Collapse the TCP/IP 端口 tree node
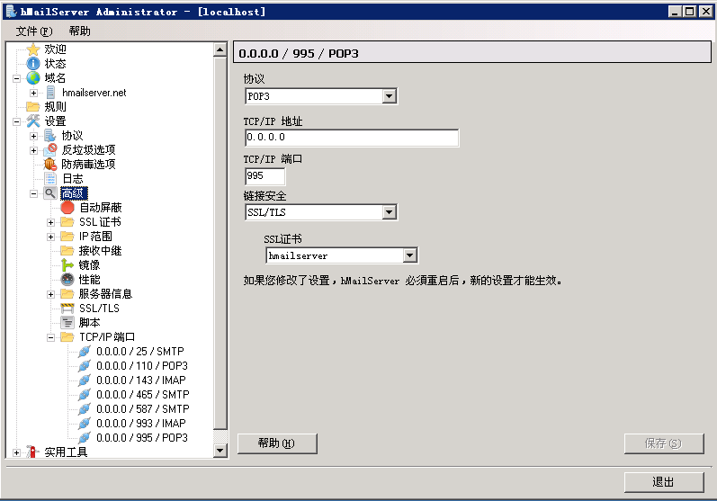The height and width of the screenshot is (501, 717). 51,337
